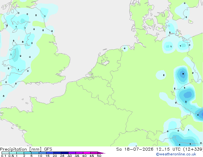This screenshot has height=157, width=203.
Task: Click the date 'Sa 18-07-2026'
Action: (135, 149)
